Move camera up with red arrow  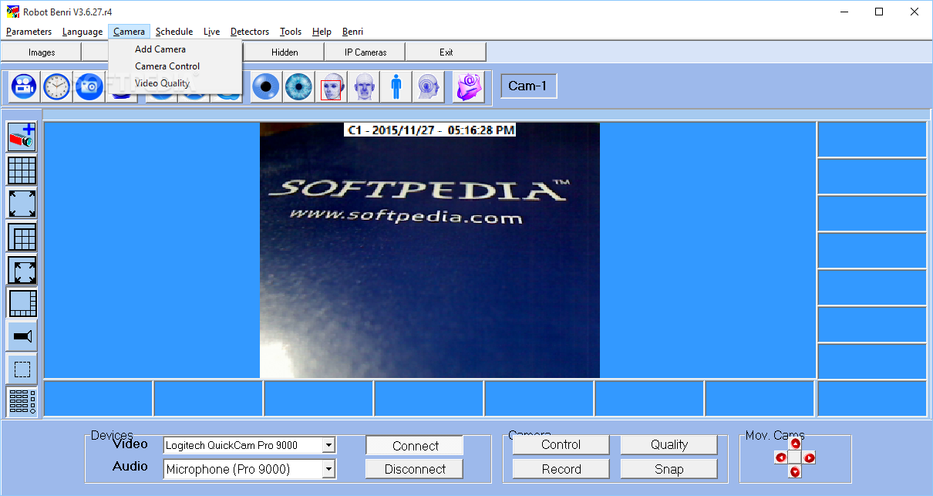pos(795,444)
